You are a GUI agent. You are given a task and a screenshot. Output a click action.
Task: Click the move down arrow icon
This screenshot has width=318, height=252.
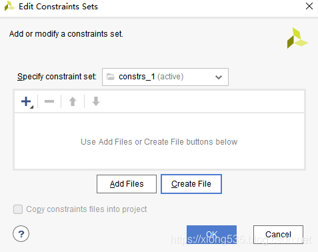pyautogui.click(x=96, y=101)
